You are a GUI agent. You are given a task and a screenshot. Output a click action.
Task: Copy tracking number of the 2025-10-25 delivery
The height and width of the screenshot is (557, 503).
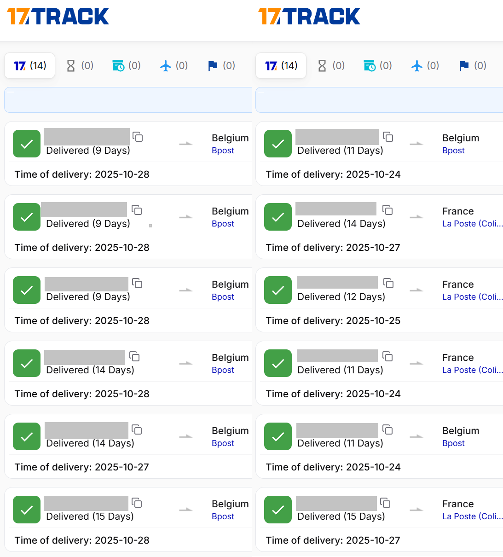388,283
